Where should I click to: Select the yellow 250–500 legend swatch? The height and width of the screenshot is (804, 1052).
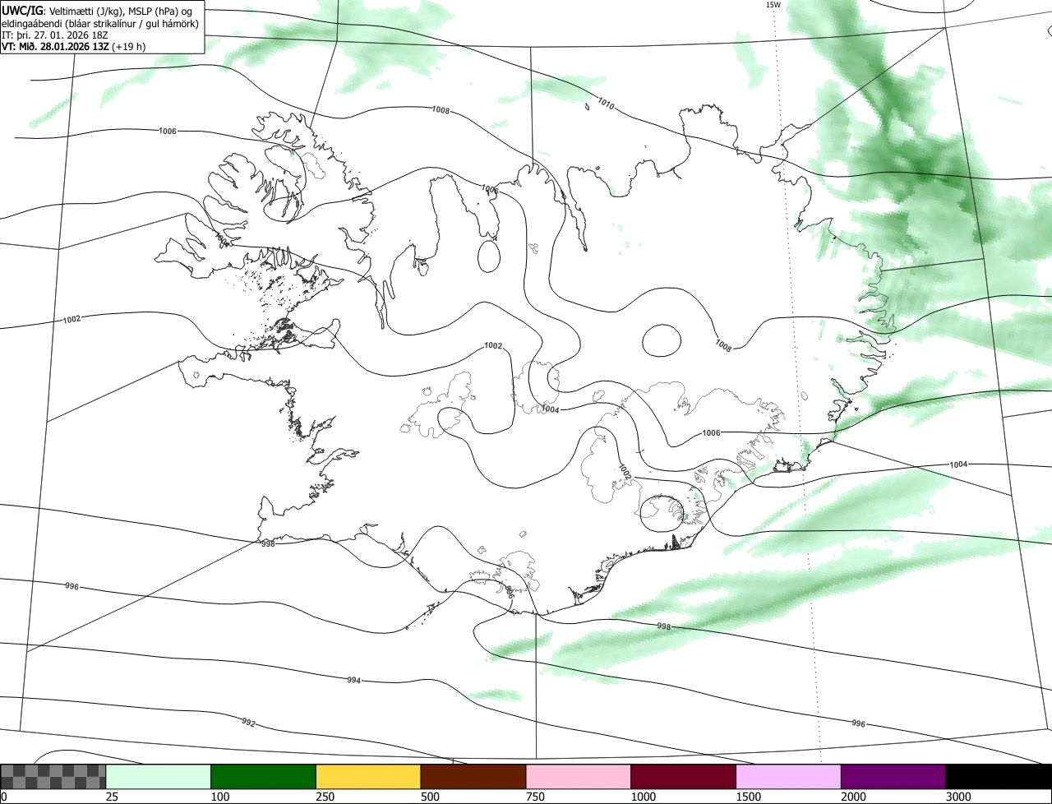pos(368,776)
